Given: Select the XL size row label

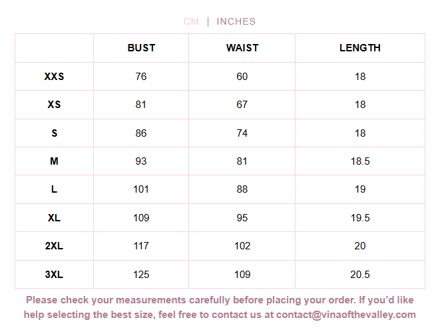Looking at the screenshot, I should pyautogui.click(x=54, y=218).
